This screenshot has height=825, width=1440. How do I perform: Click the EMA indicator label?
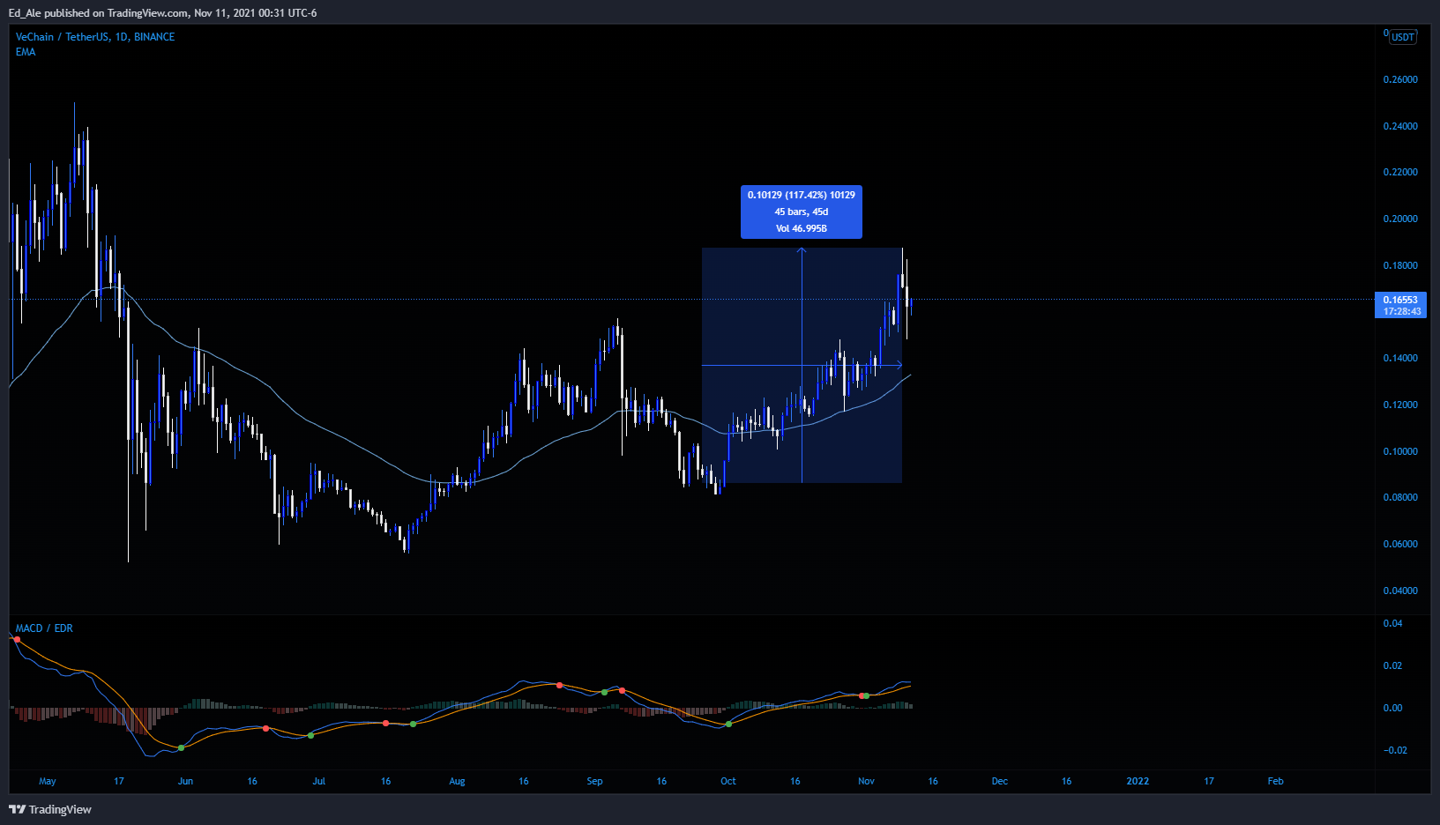pos(26,52)
